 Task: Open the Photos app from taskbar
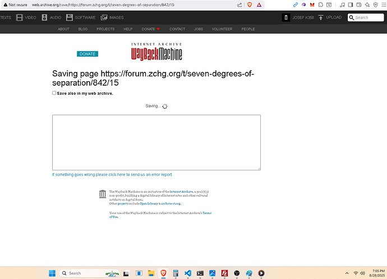212,273
